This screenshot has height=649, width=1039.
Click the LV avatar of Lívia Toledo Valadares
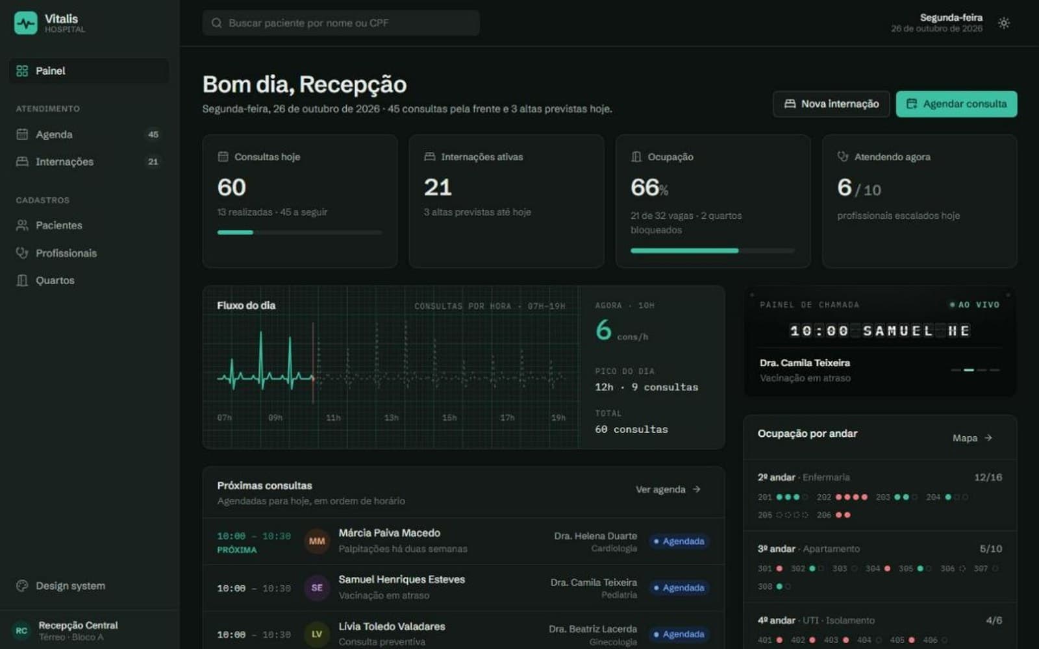pyautogui.click(x=317, y=634)
